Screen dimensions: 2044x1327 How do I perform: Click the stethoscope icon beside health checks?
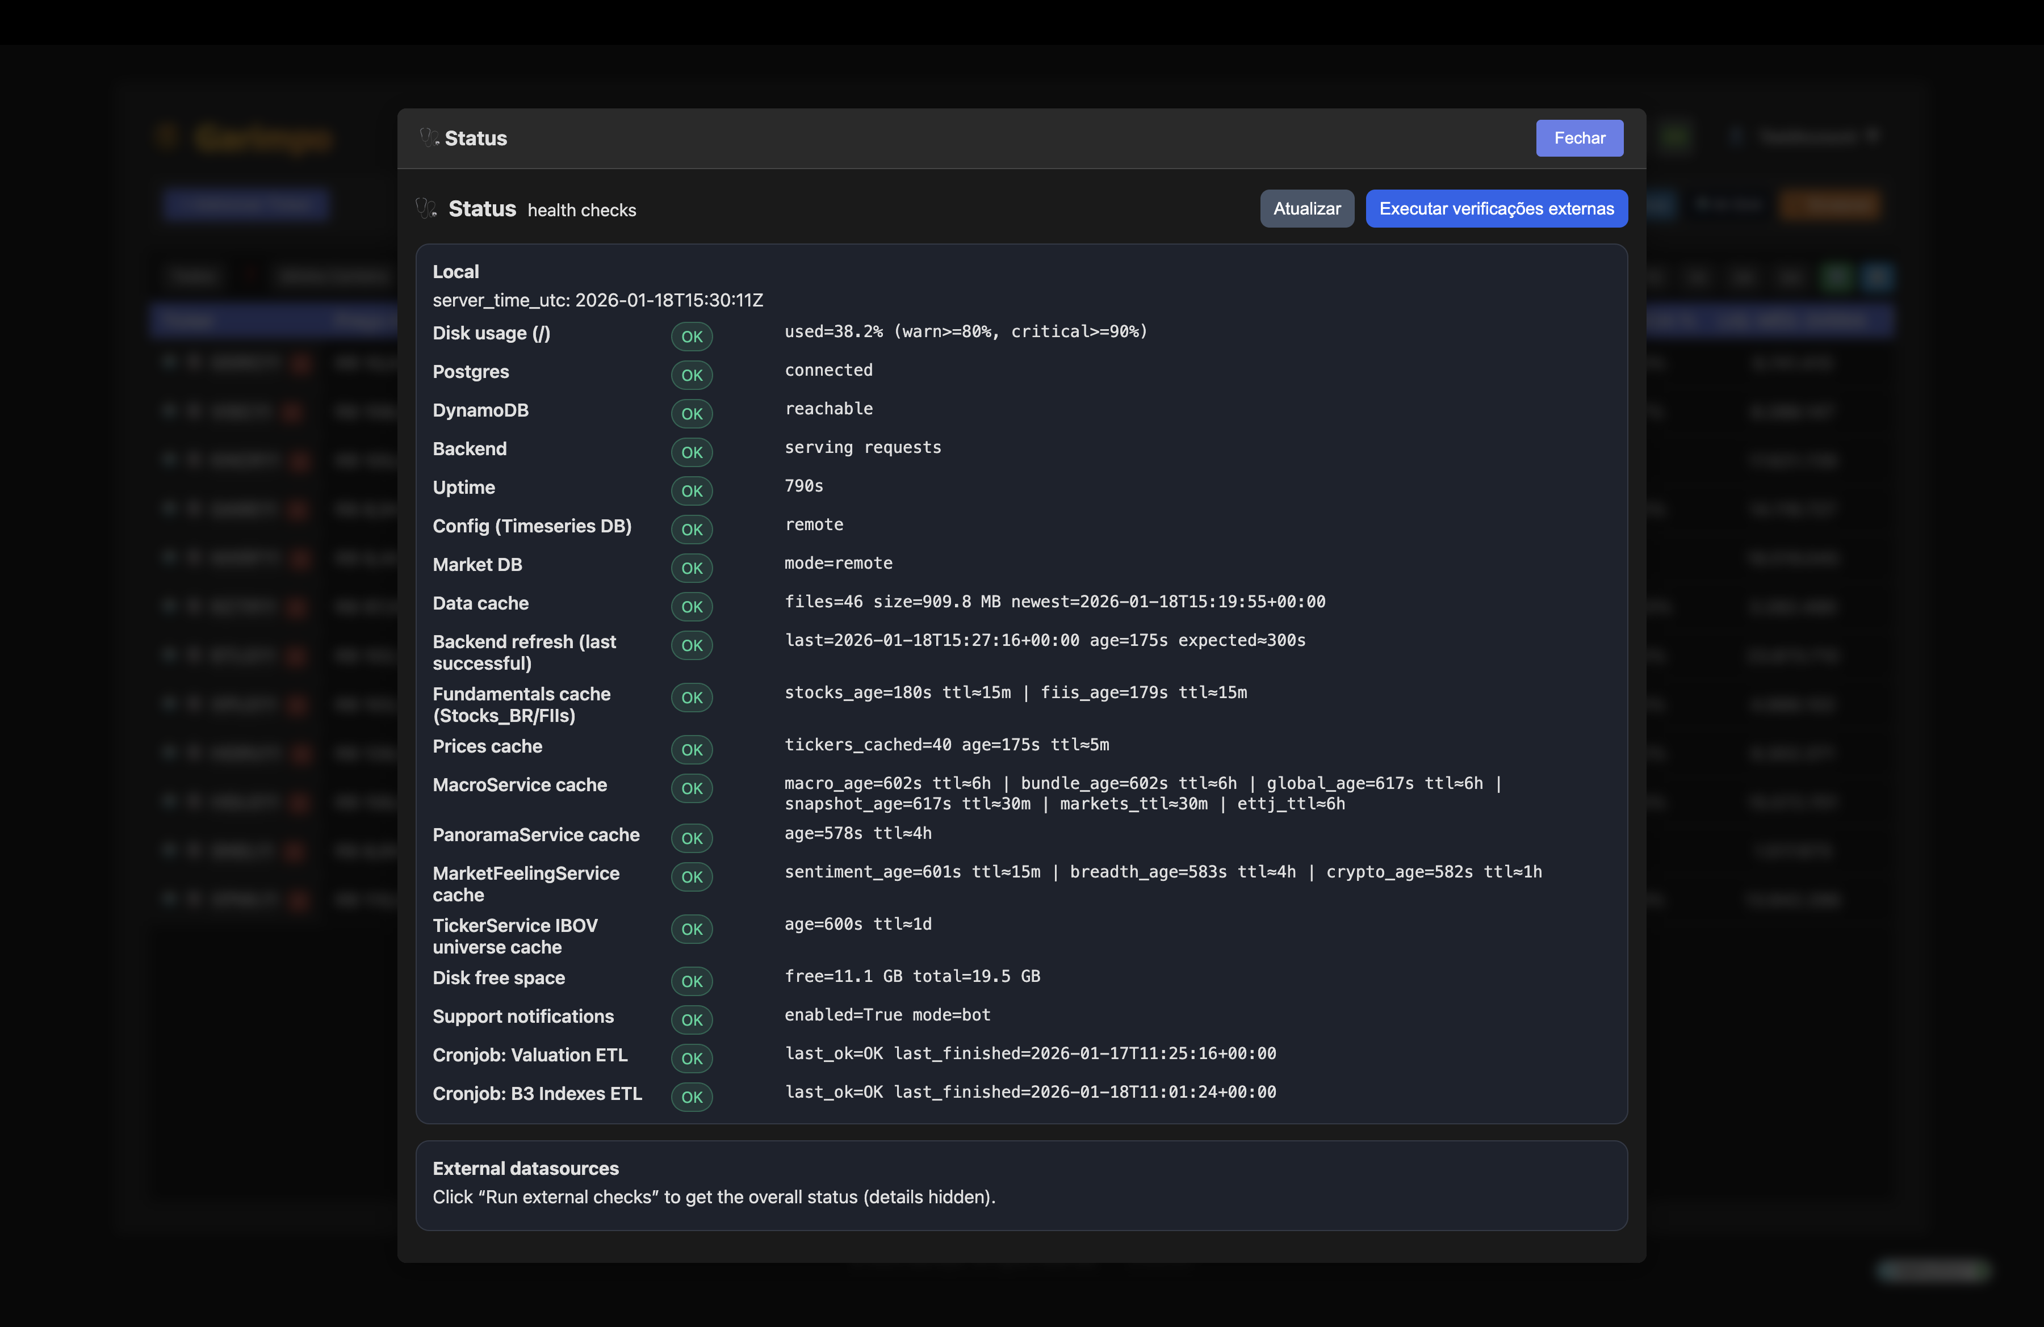[x=426, y=208]
